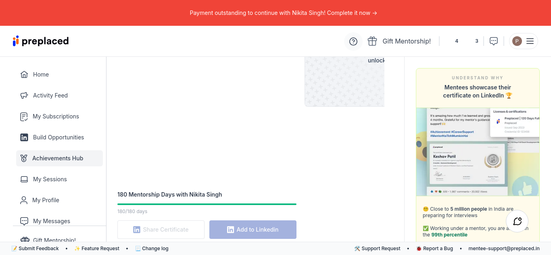Click the gift box icon in header

click(x=372, y=41)
